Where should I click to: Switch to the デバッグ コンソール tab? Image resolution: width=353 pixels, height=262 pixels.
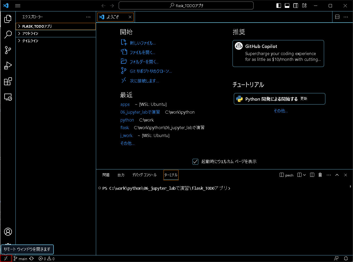click(145, 175)
